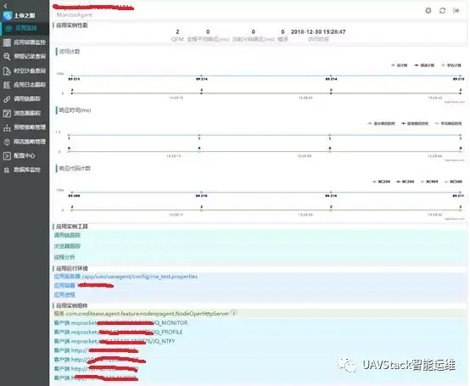The width and height of the screenshot is (470, 386).
Task: Open 预警策略管理 via its hierarchy icon
Action: [x=7, y=127]
